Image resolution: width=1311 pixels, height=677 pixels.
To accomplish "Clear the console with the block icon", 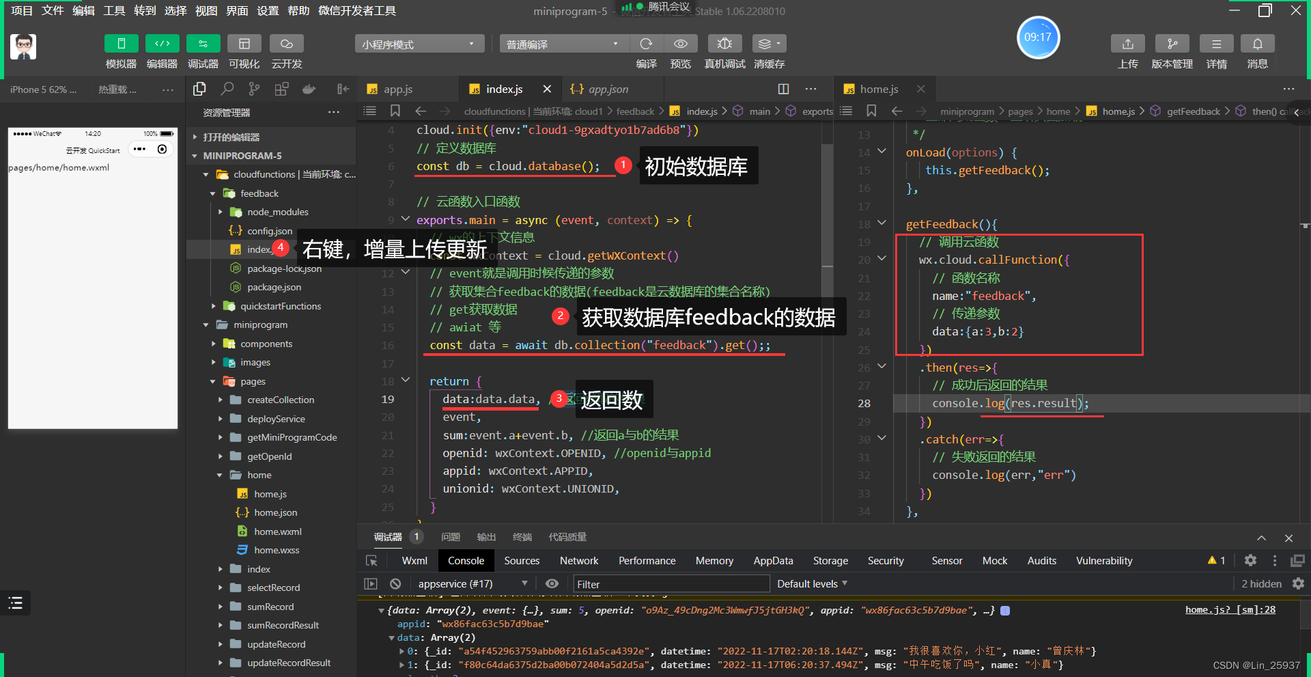I will (x=395, y=584).
